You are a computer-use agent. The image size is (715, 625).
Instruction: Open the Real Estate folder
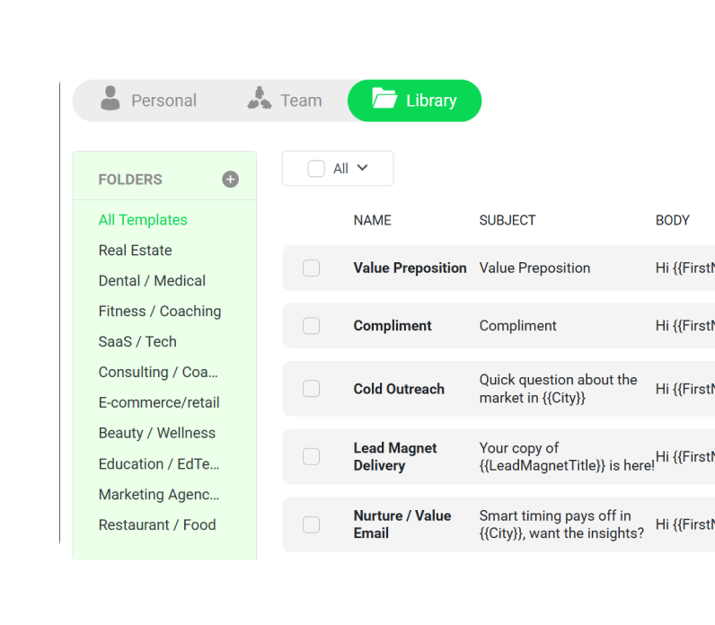tap(135, 251)
